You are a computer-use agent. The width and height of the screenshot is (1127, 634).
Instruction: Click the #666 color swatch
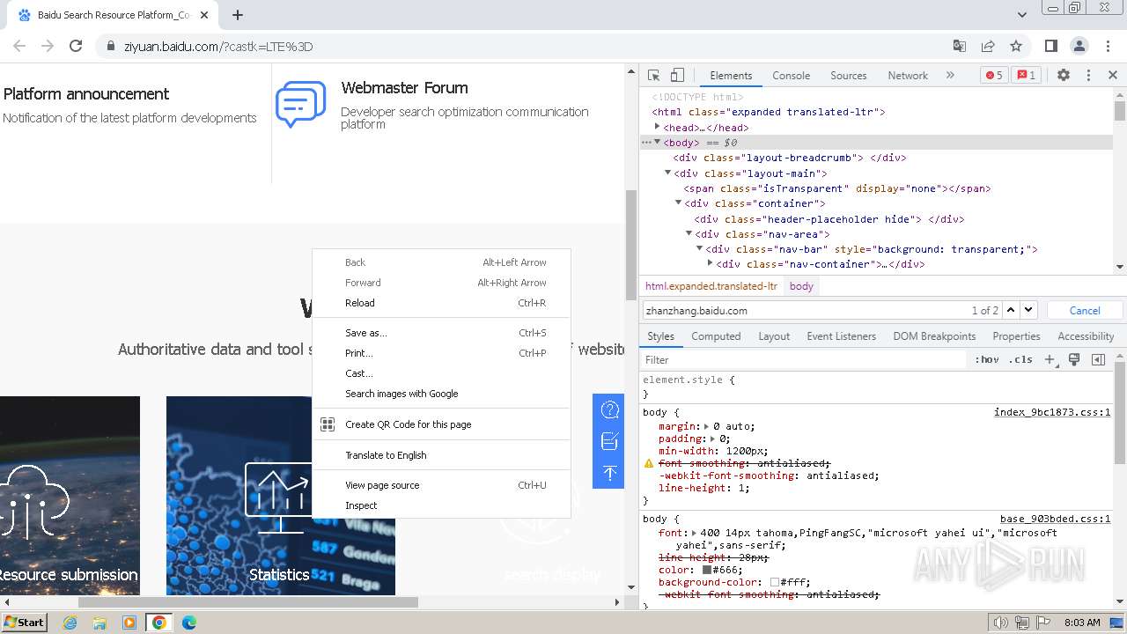(x=706, y=570)
